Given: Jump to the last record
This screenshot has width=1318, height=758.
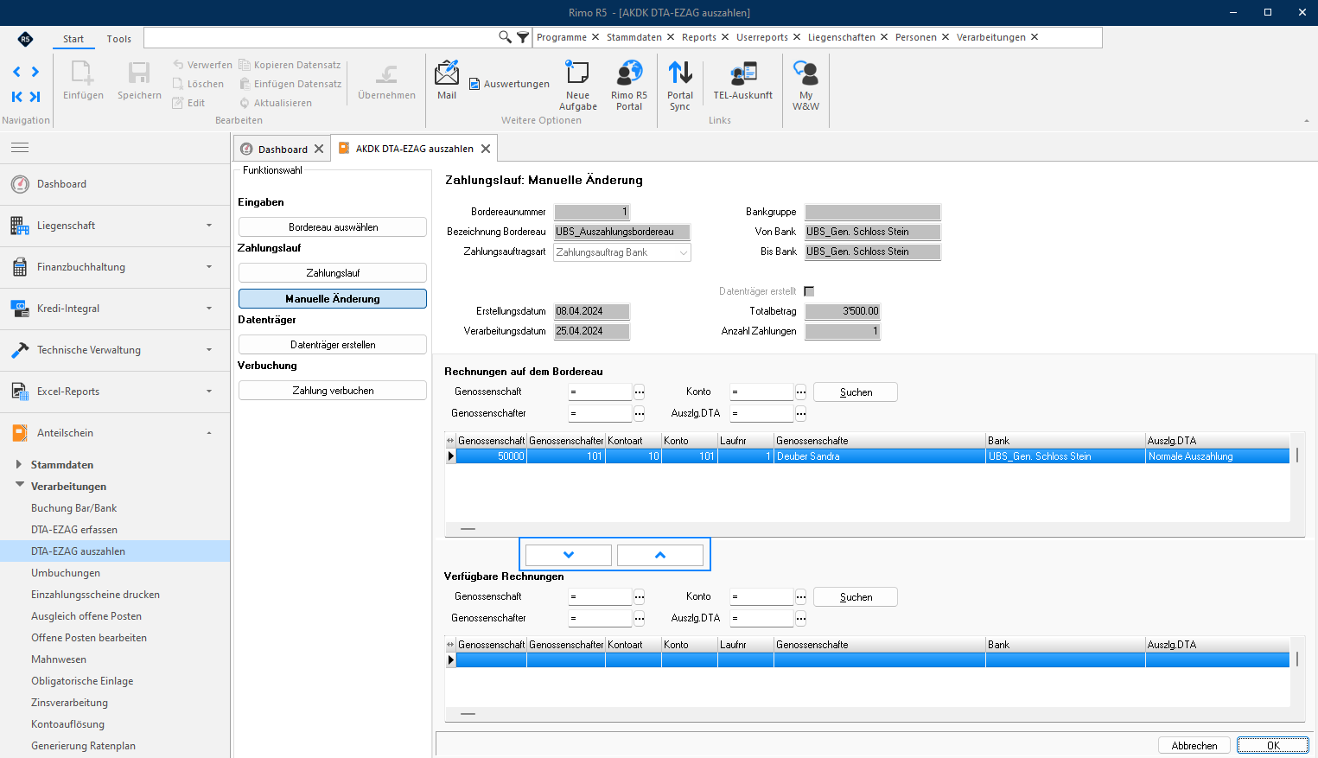Looking at the screenshot, I should point(35,97).
